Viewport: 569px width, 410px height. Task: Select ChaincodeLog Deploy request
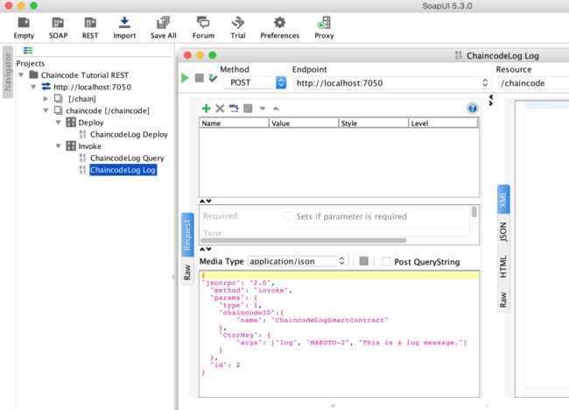tap(129, 134)
